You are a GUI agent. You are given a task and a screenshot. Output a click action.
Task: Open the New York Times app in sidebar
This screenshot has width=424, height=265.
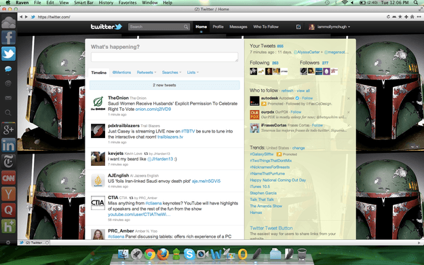[x=8, y=162]
